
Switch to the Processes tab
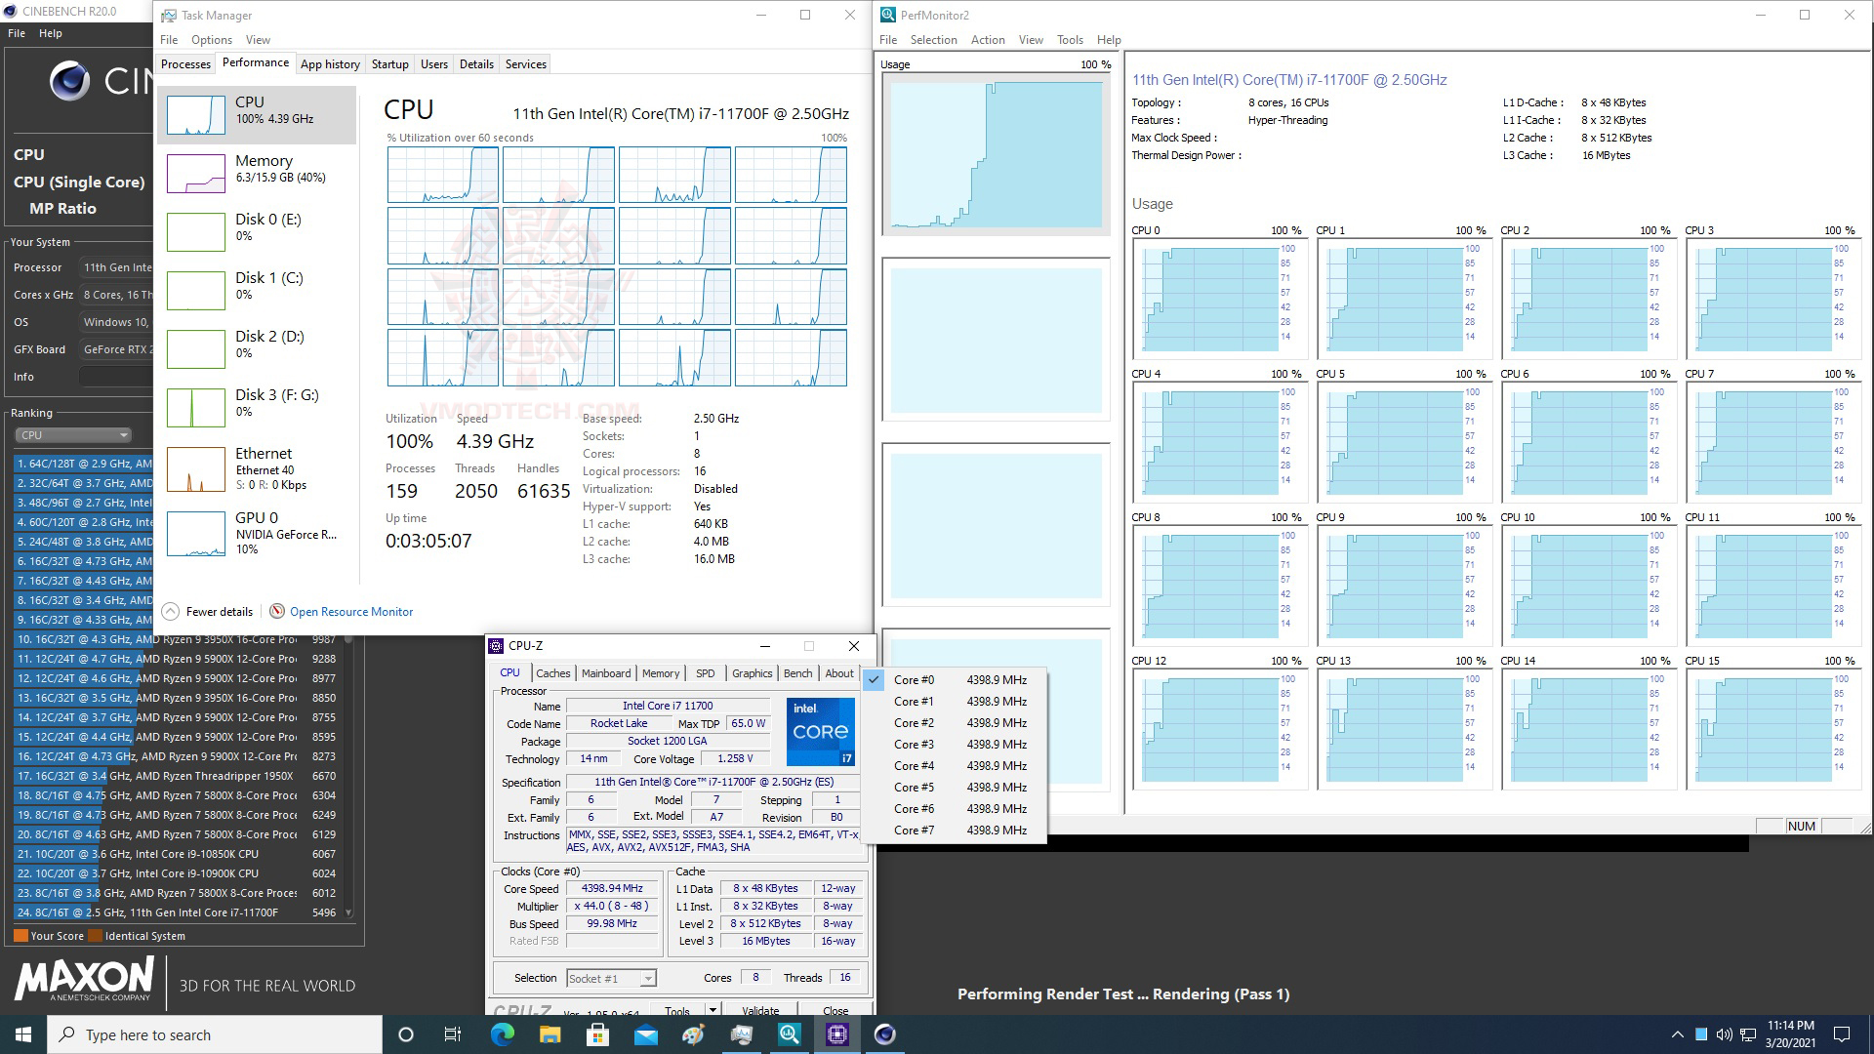tap(185, 64)
